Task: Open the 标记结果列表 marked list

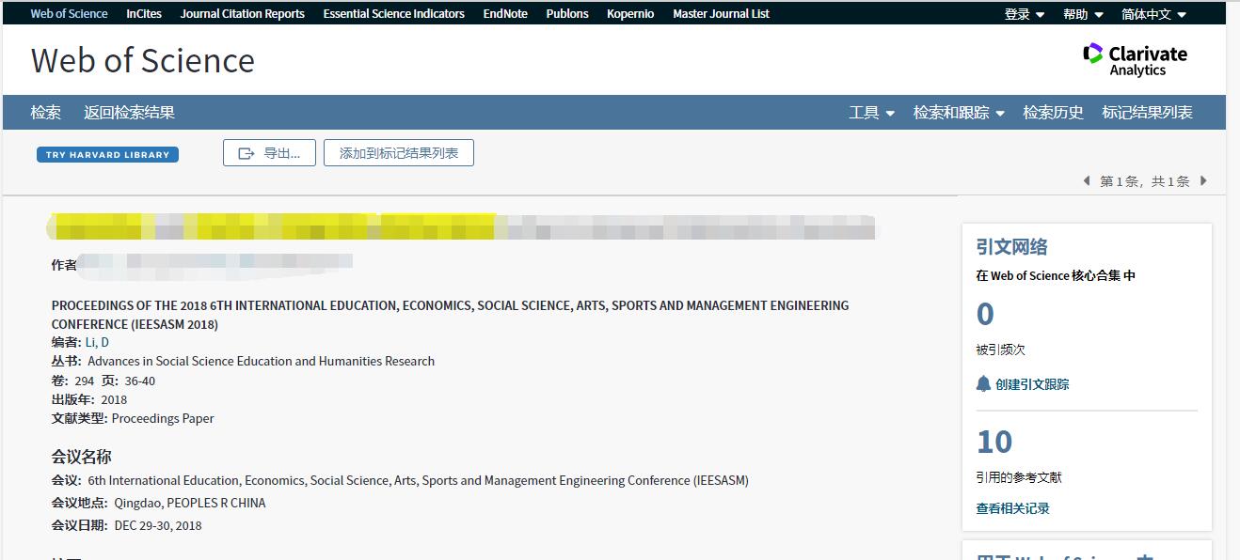Action: (x=1147, y=113)
